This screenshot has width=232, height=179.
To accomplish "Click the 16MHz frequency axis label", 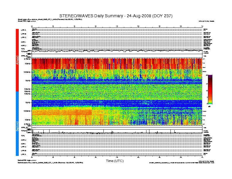I will 27,92.
